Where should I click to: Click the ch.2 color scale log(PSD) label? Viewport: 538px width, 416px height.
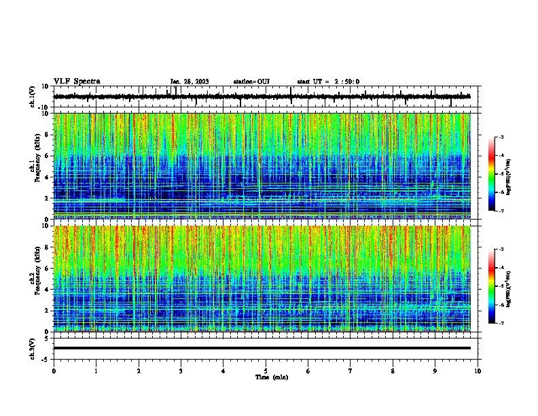[x=508, y=289]
